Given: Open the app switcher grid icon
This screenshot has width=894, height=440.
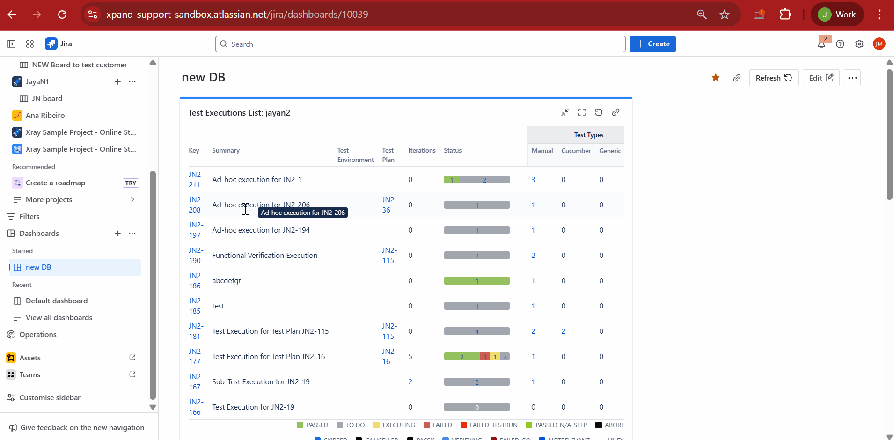Looking at the screenshot, I should coord(30,44).
